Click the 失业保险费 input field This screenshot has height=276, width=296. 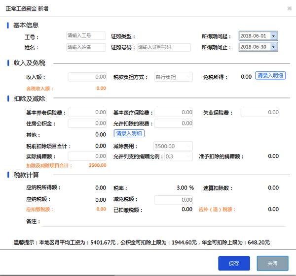coord(260,113)
